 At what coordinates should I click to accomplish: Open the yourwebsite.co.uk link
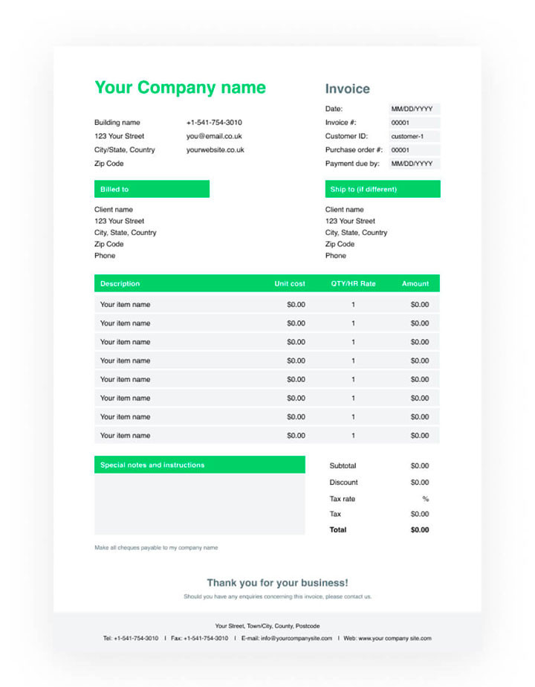215,150
